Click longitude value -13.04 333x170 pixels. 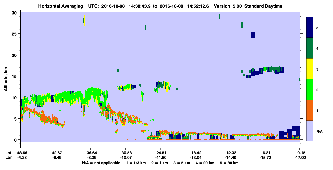click(x=195, y=158)
